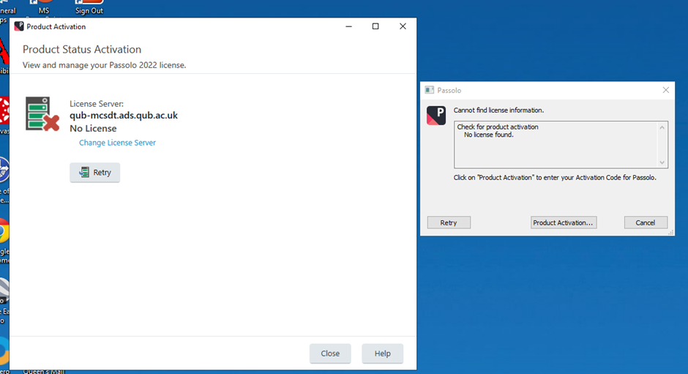Click the license server error icon
This screenshot has width=688, height=374.
point(42,113)
